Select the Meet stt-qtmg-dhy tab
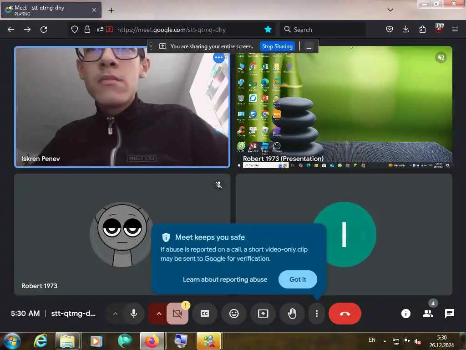 point(51,10)
